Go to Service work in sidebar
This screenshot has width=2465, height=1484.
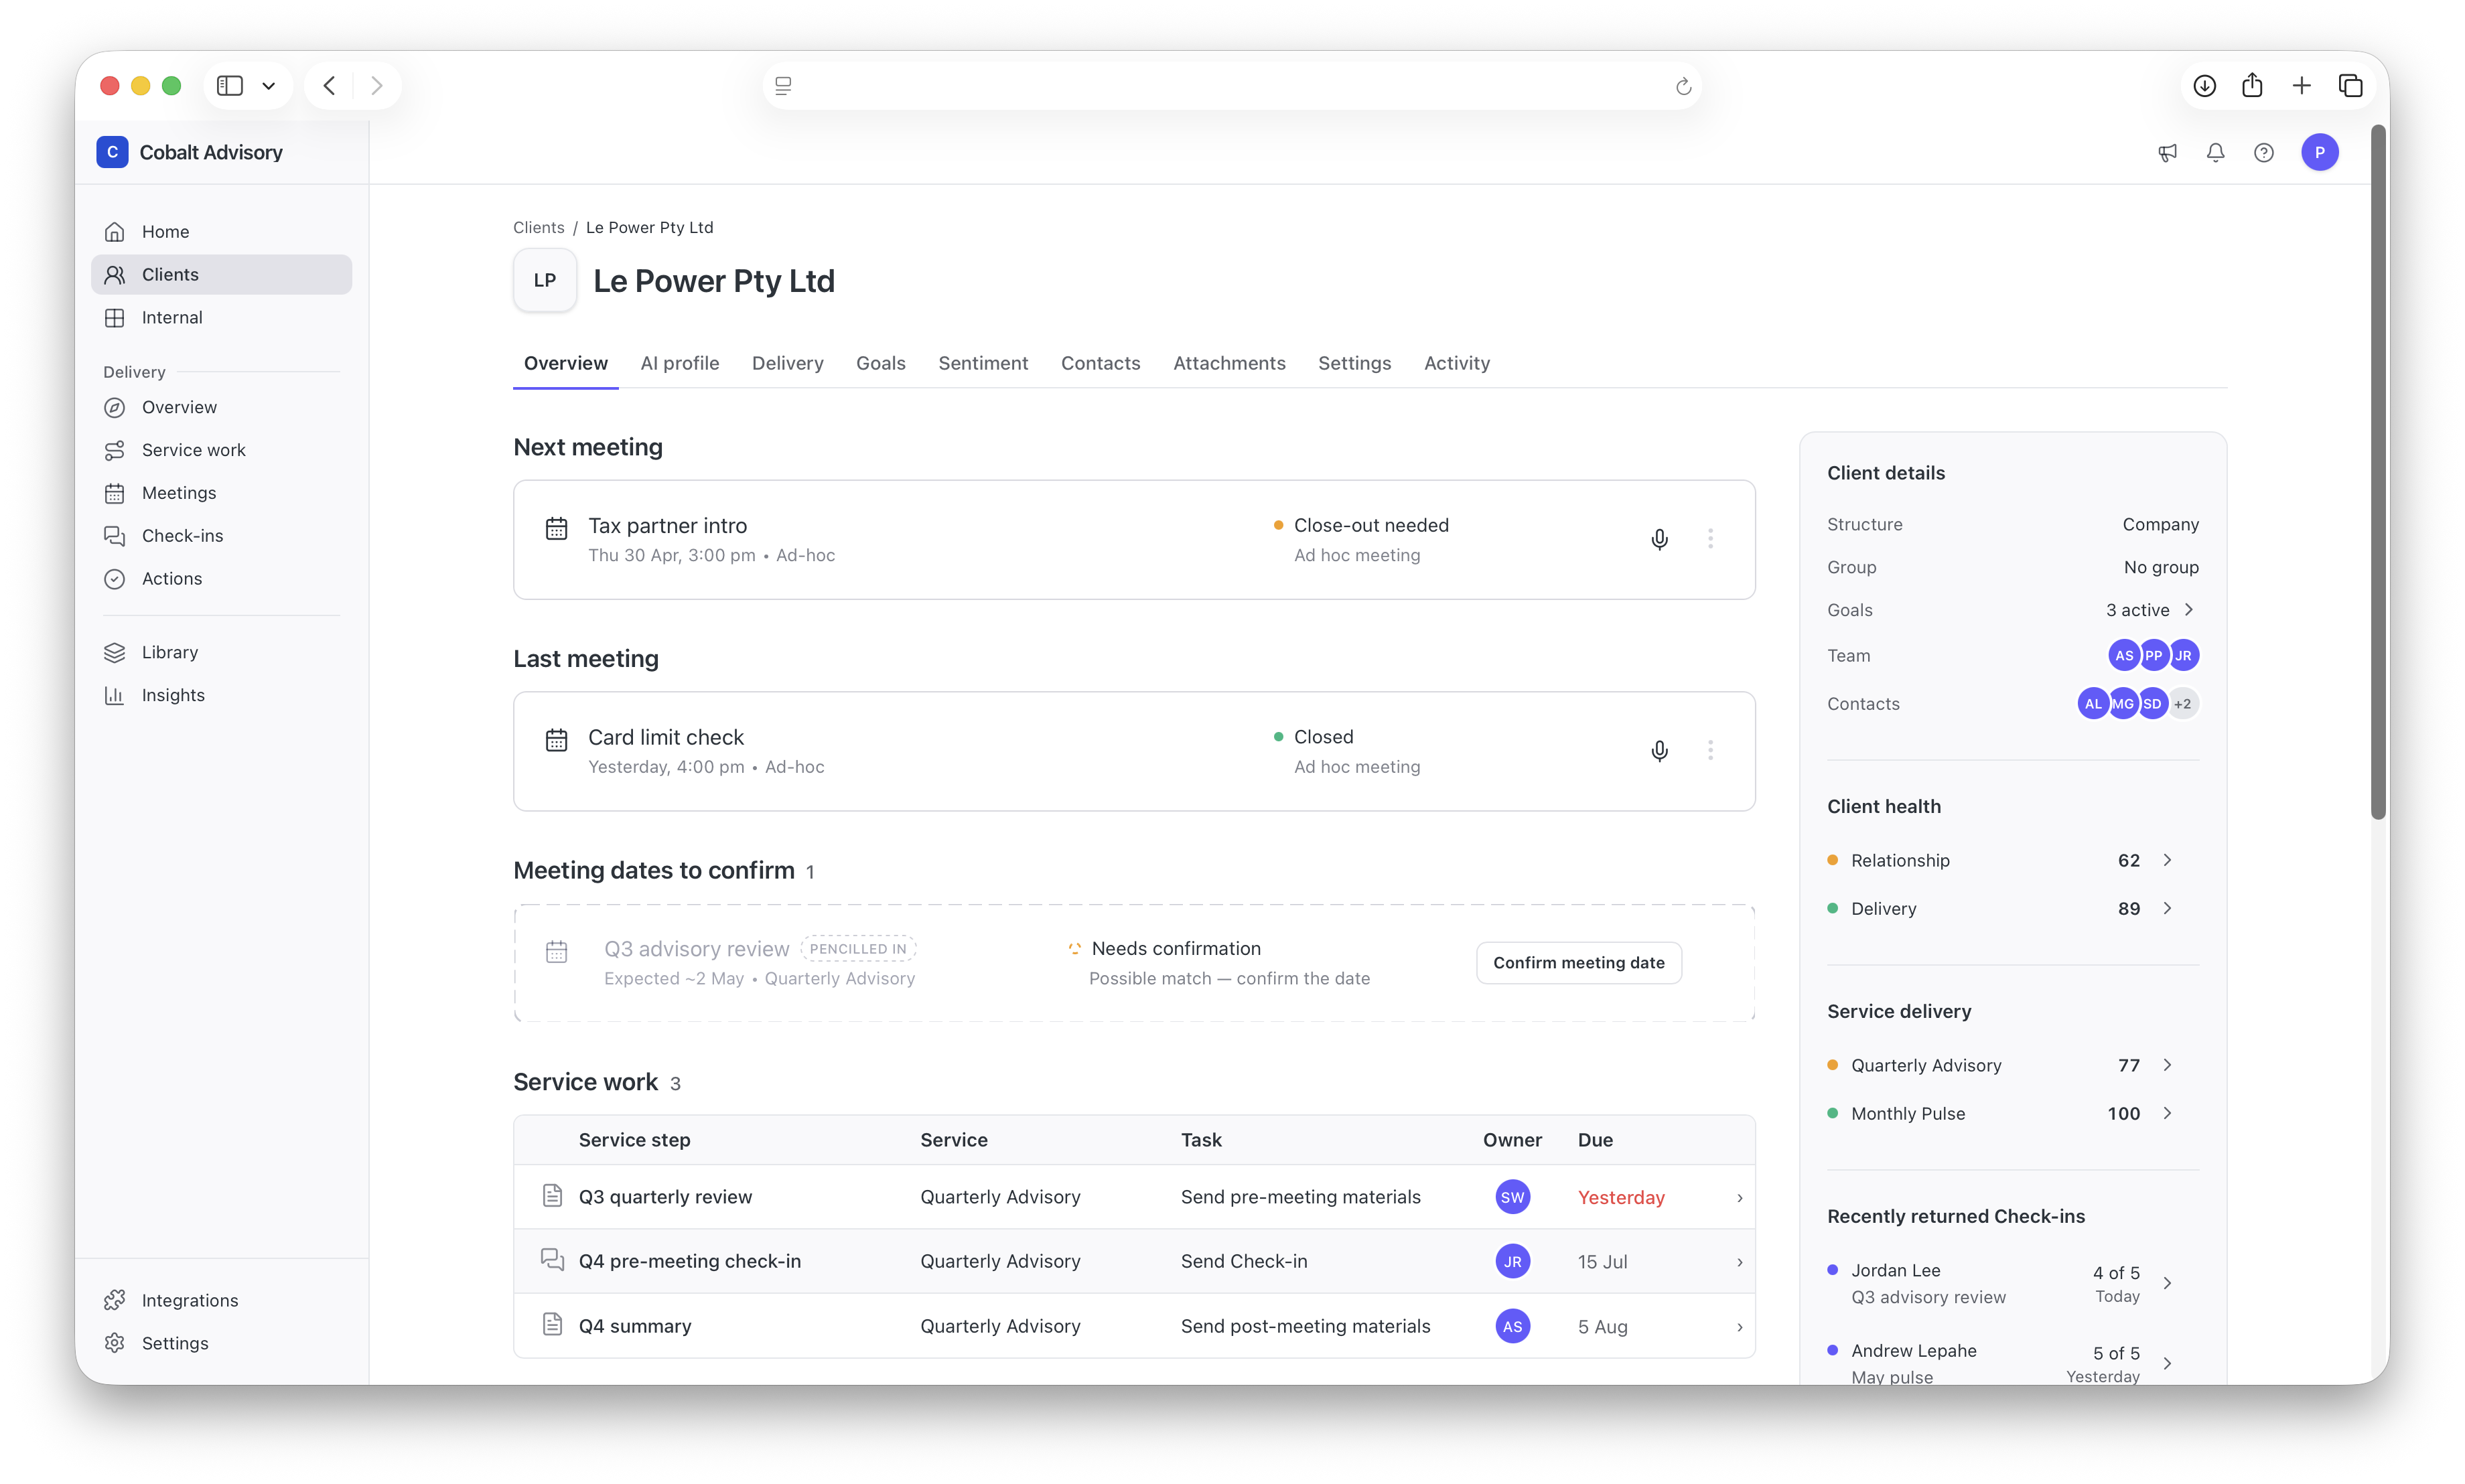click(221, 450)
